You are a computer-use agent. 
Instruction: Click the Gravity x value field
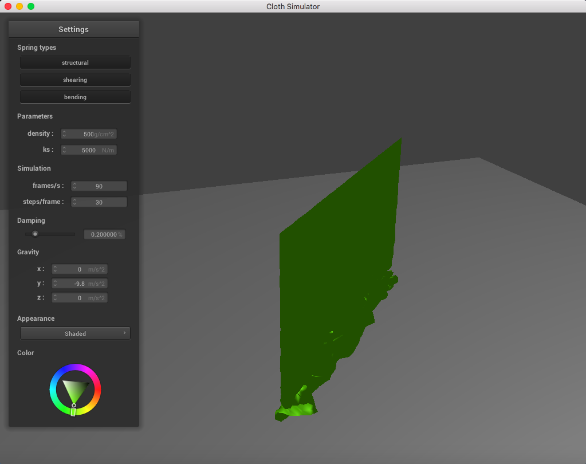tap(80, 269)
